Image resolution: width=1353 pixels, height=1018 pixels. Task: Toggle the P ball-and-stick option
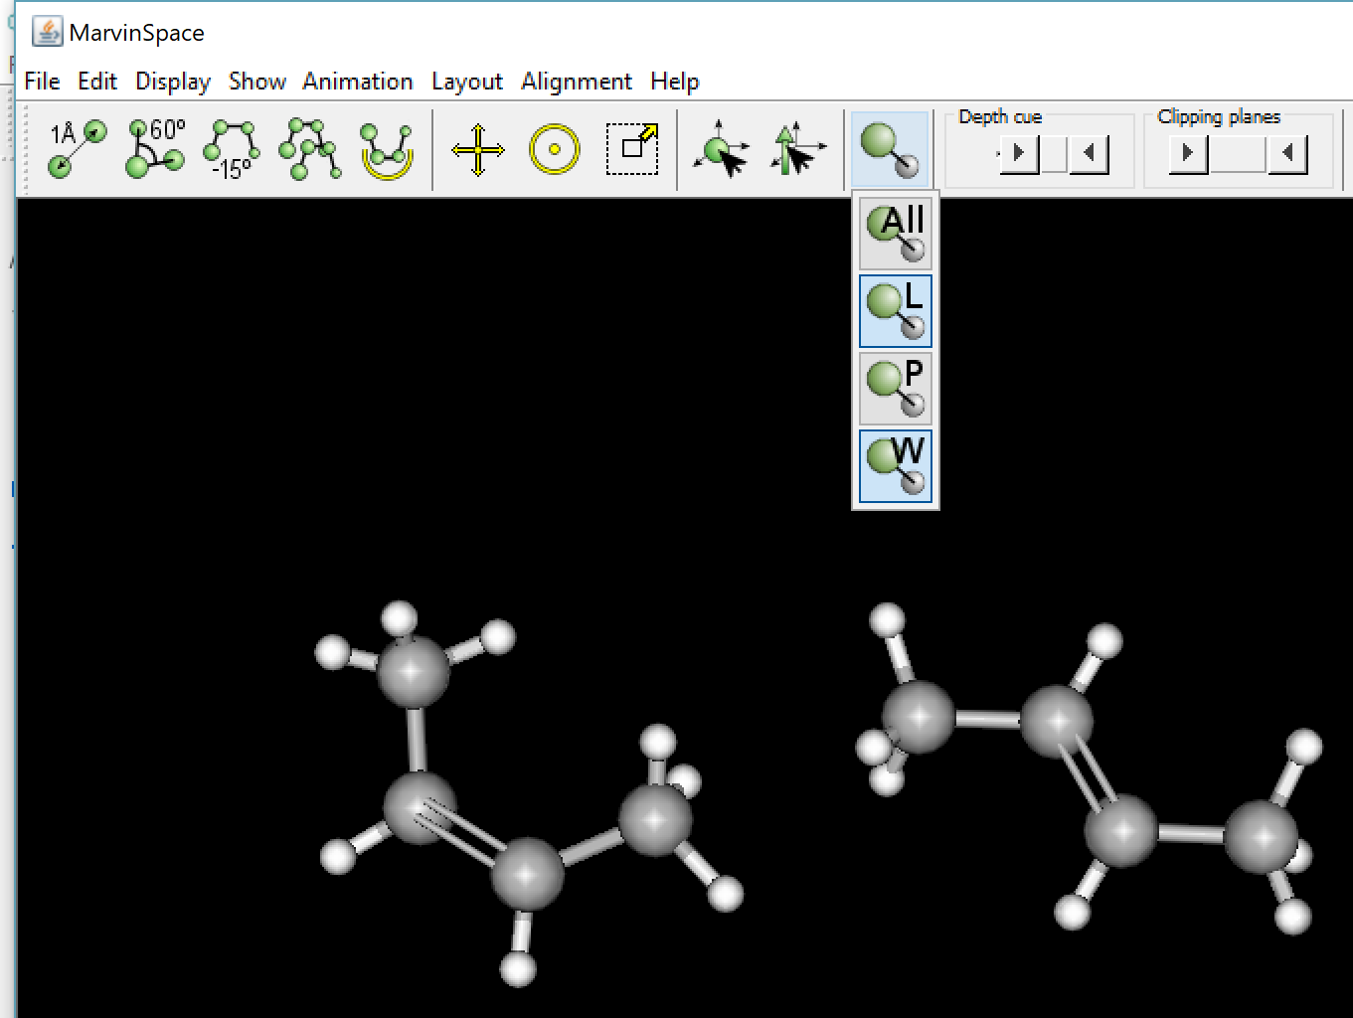[x=895, y=389]
